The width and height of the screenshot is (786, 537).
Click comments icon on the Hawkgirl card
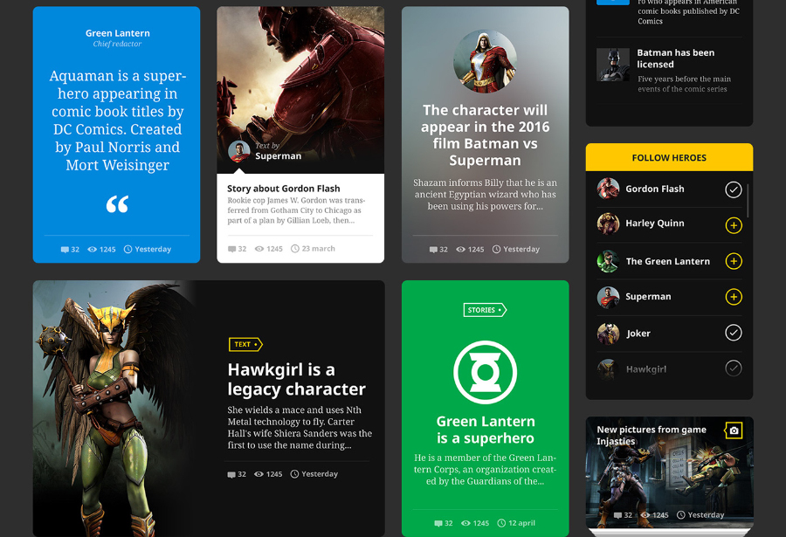(x=231, y=475)
